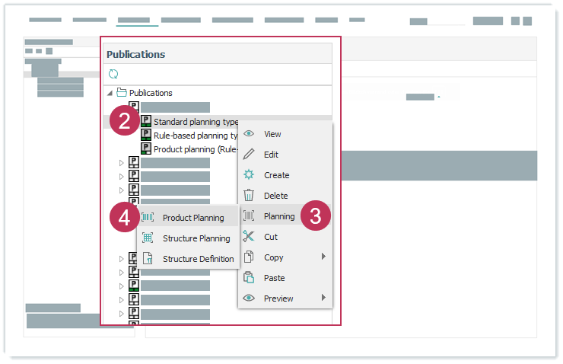Screen dimensions: 563x364
Task: Select Product planning (Rule-based) tree item
Action: click(196, 149)
